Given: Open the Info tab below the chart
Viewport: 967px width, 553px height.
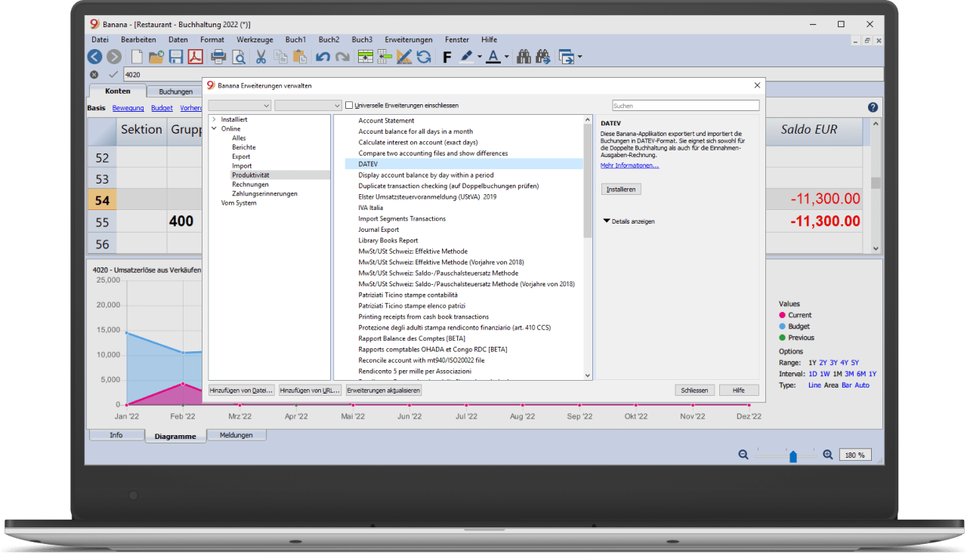Looking at the screenshot, I should (x=116, y=435).
